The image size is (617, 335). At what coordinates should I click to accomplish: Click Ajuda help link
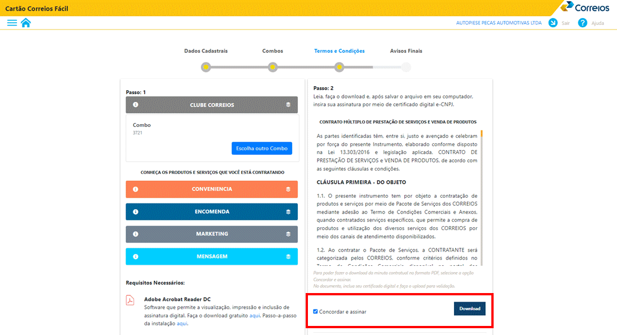point(598,23)
